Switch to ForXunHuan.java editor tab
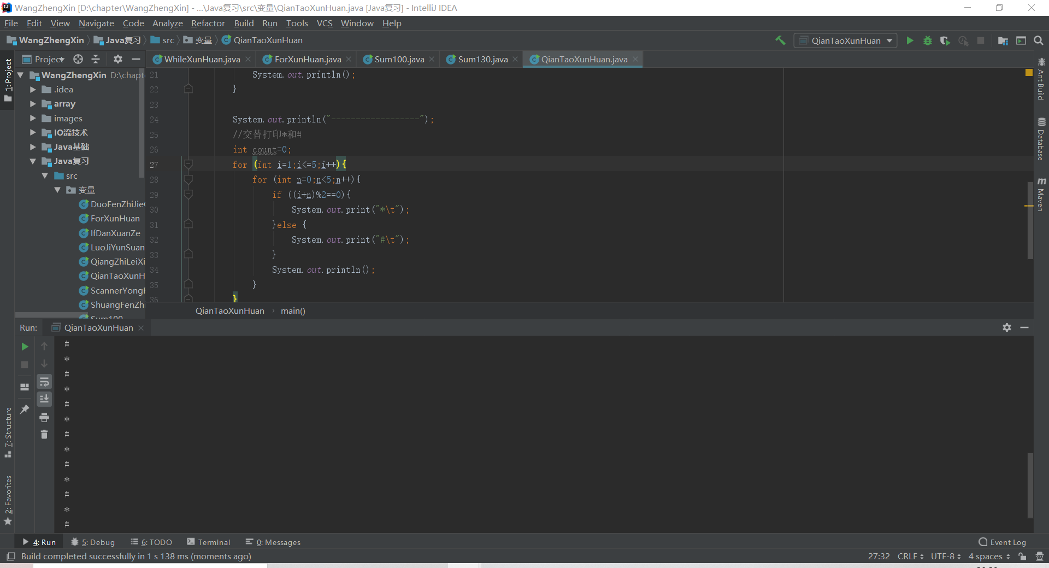This screenshot has height=568, width=1049. click(308, 59)
